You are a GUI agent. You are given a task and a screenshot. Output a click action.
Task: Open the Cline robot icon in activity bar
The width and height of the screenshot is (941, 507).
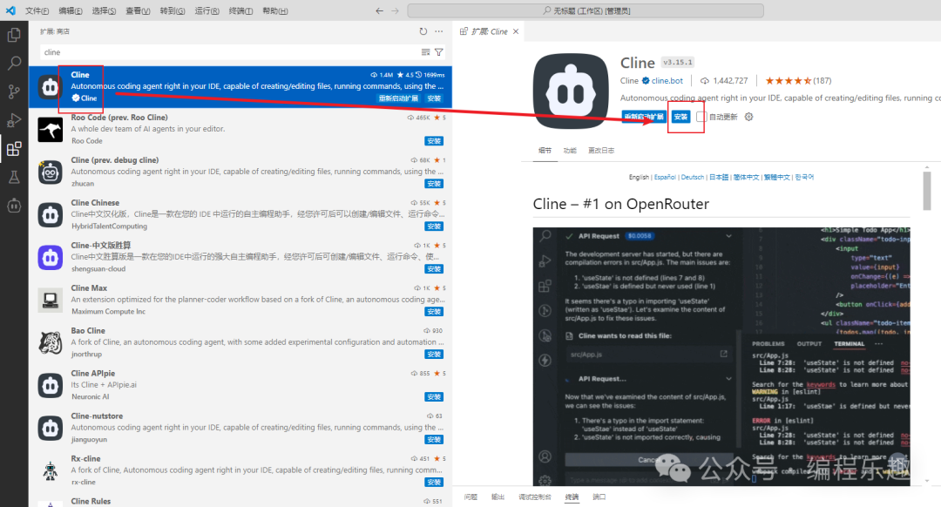pos(14,206)
